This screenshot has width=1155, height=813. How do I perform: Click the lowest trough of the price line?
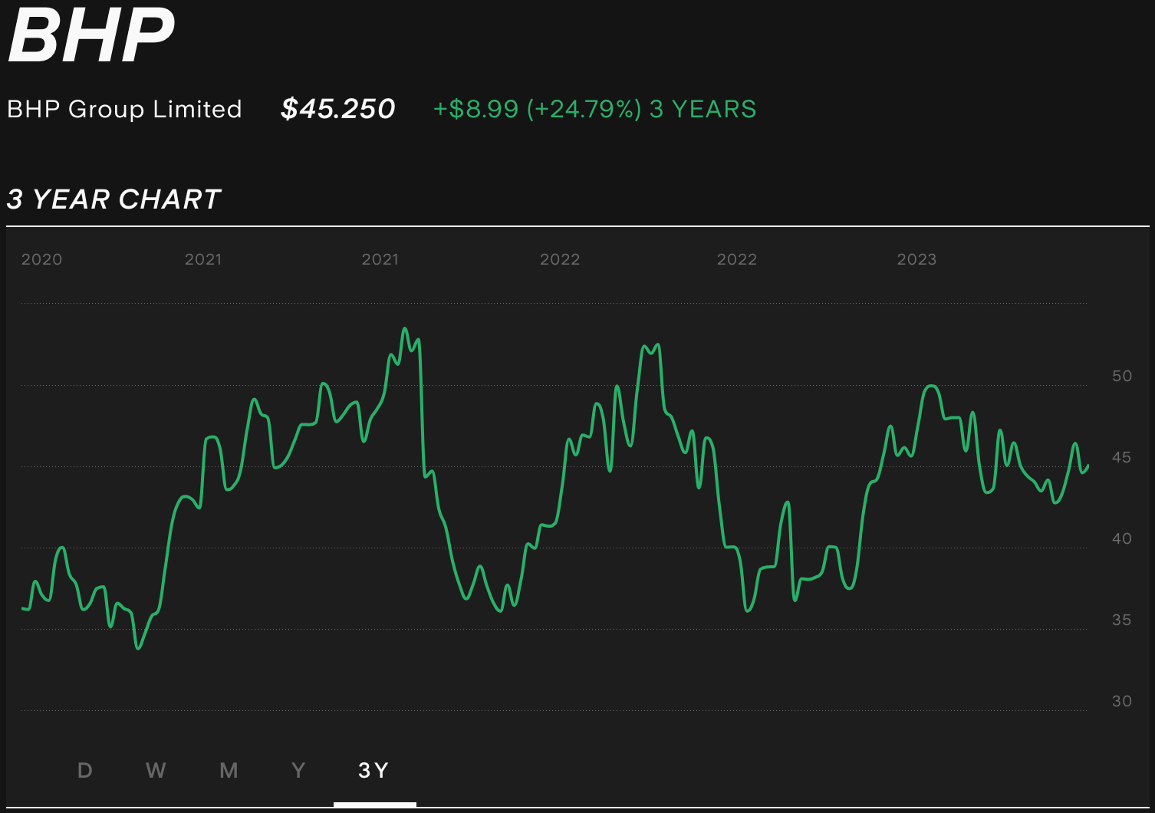pyautogui.click(x=138, y=648)
